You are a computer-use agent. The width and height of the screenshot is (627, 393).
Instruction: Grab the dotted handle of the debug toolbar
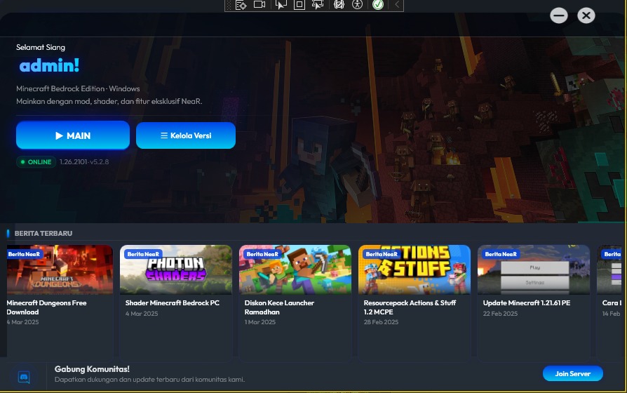(229, 5)
